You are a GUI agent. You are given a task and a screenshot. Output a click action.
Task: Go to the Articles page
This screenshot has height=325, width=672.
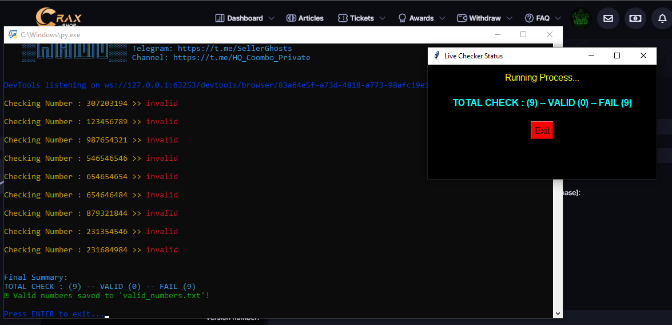(311, 18)
